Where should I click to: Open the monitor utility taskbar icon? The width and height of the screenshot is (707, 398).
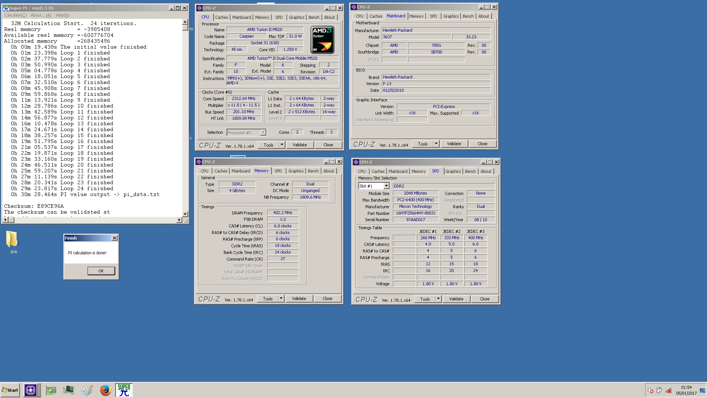pyautogui.click(x=68, y=390)
